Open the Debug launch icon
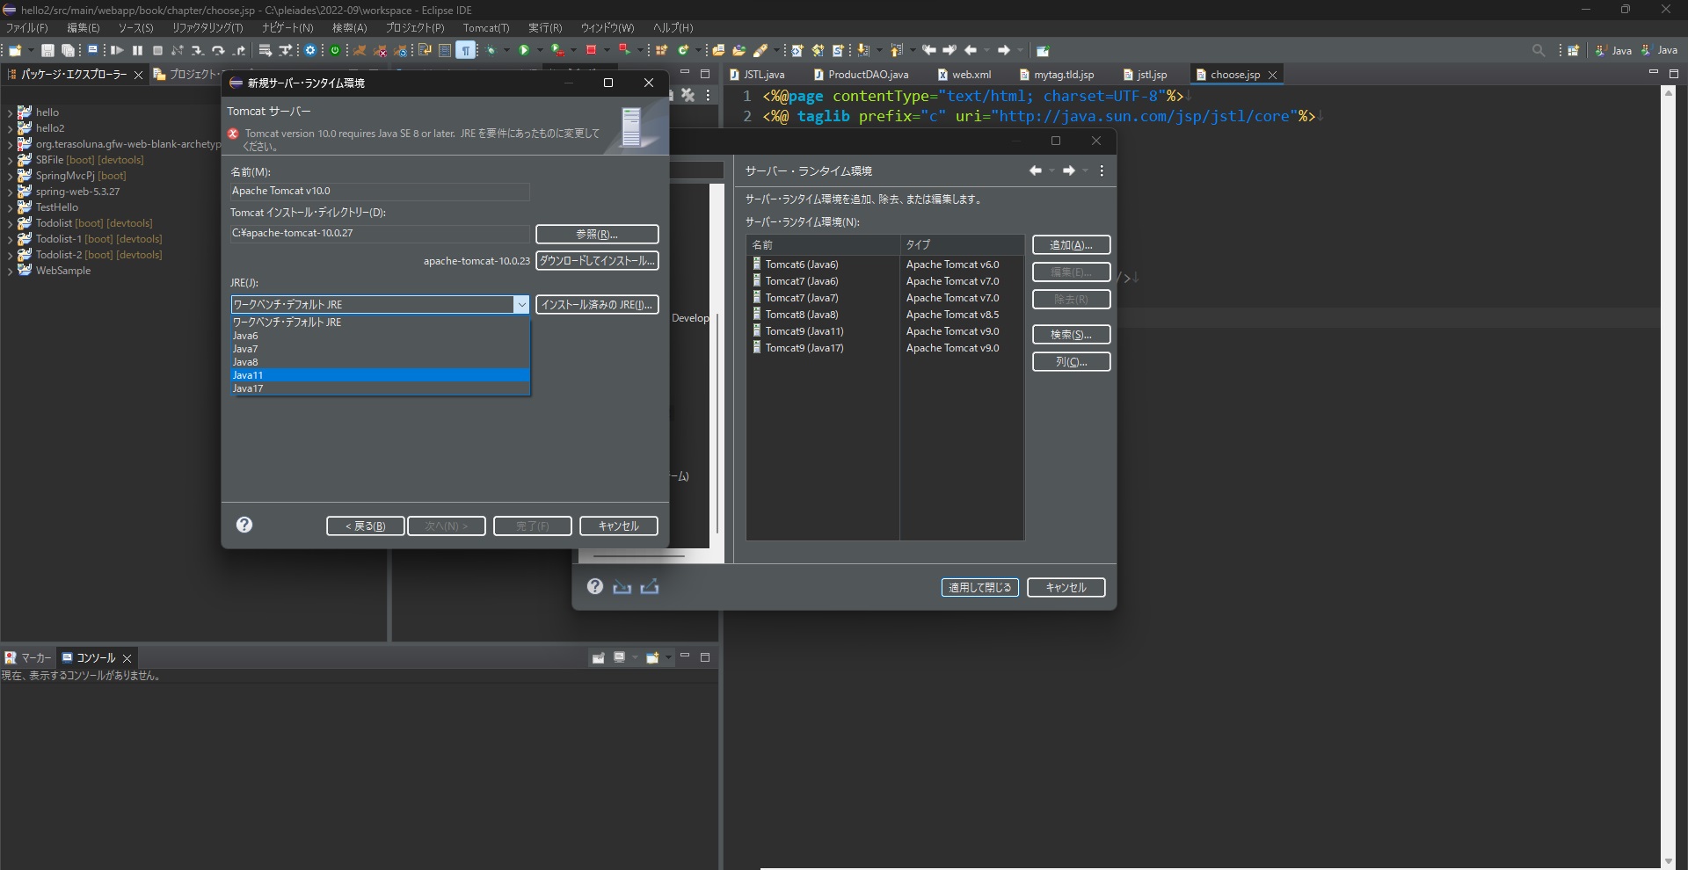 556,50
